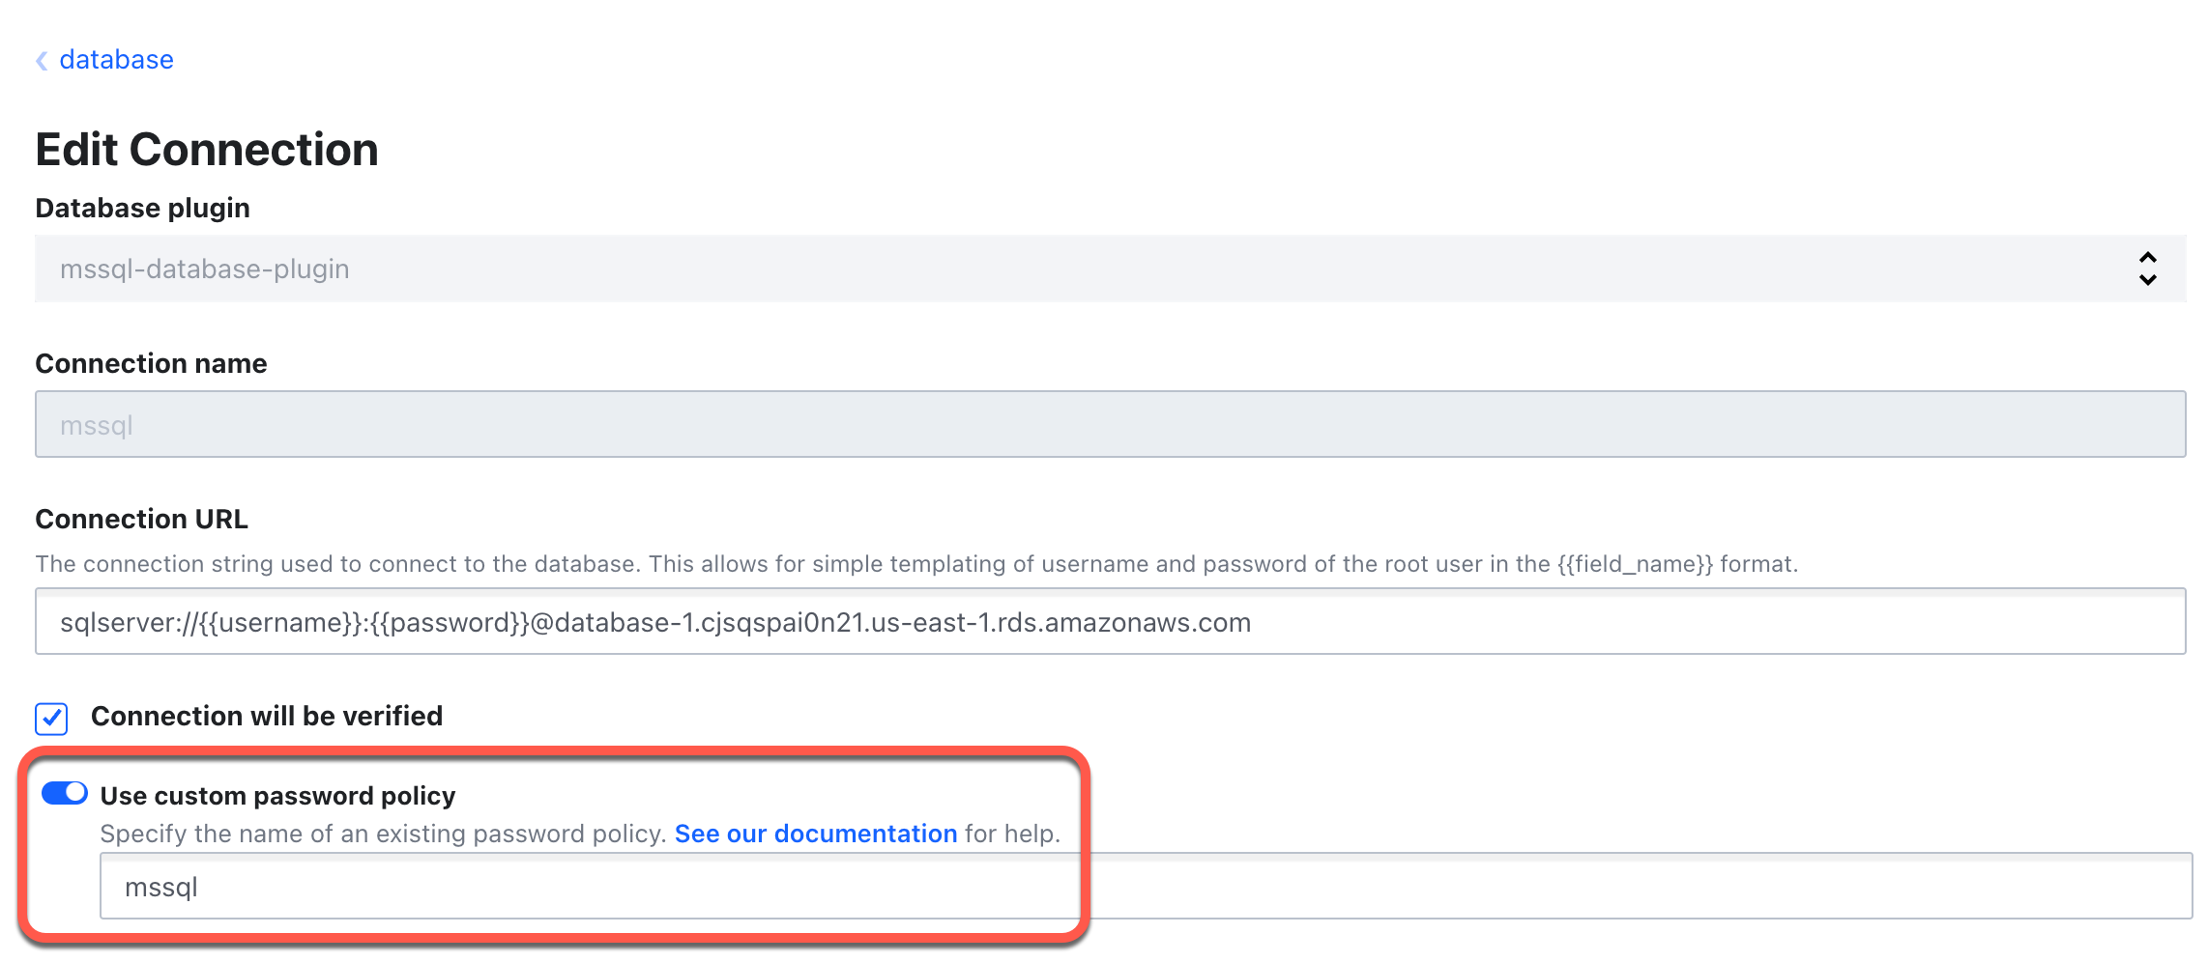Click the Connection name label
2208x962 pixels.
[151, 363]
